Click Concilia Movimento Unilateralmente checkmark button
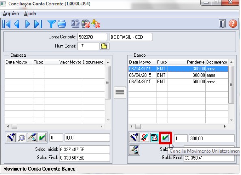Viewport: 241px width, 175px height. pyautogui.click(x=166, y=138)
